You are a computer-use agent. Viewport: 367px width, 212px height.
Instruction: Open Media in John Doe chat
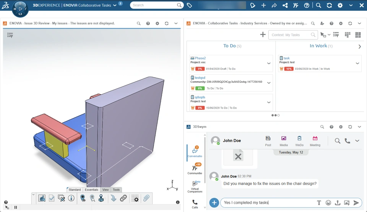pyautogui.click(x=284, y=141)
